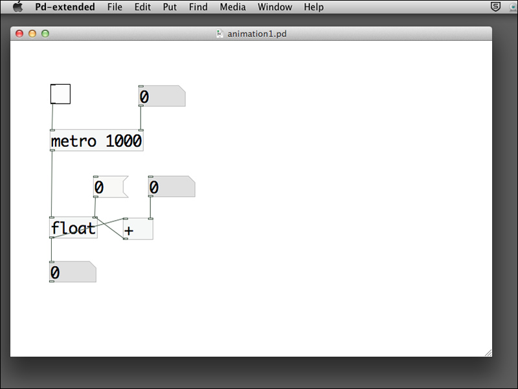Image resolution: width=518 pixels, height=389 pixels.
Task: Select the metro 1000 object box
Action: pos(96,140)
